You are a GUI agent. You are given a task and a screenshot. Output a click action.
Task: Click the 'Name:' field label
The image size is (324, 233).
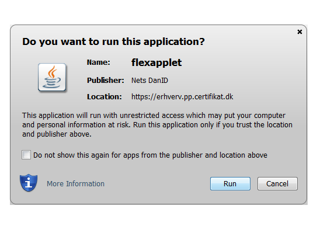[x=99, y=62]
